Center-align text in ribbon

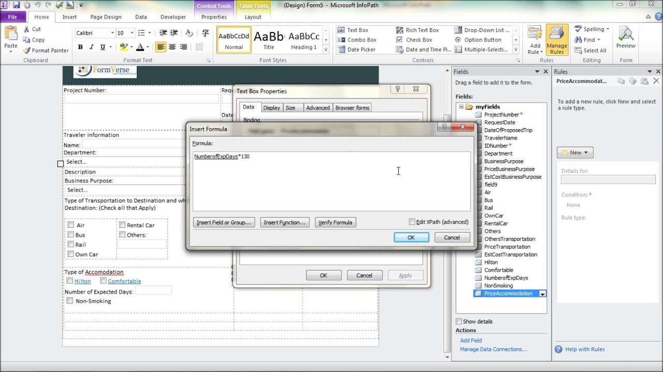[172, 47]
